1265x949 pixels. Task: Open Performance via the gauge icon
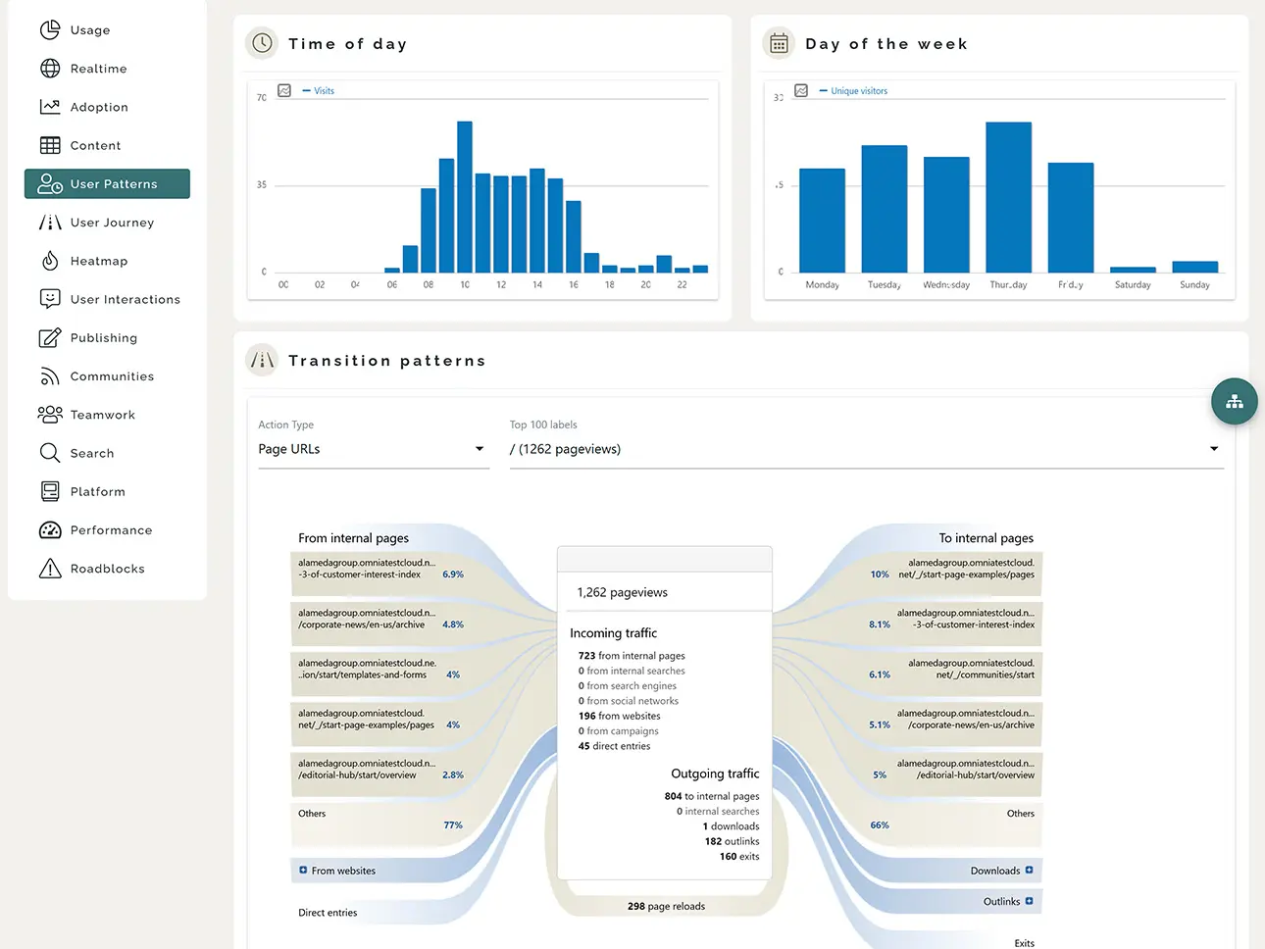[x=50, y=530]
